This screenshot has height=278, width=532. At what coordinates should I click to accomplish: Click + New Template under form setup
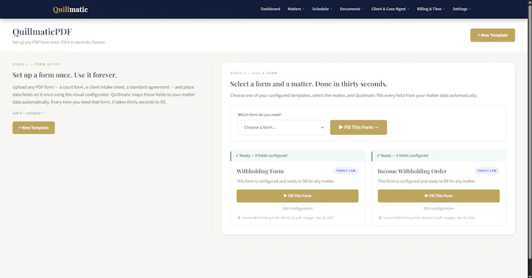34,127
